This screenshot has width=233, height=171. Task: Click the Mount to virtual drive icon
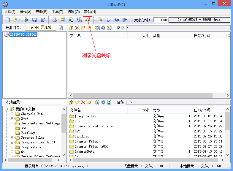click(80, 20)
